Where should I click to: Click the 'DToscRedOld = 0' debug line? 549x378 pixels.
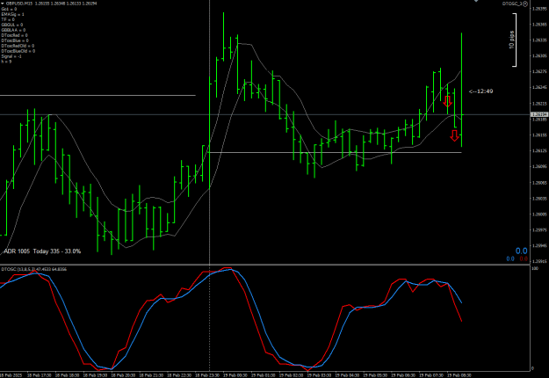pyautogui.click(x=18, y=46)
